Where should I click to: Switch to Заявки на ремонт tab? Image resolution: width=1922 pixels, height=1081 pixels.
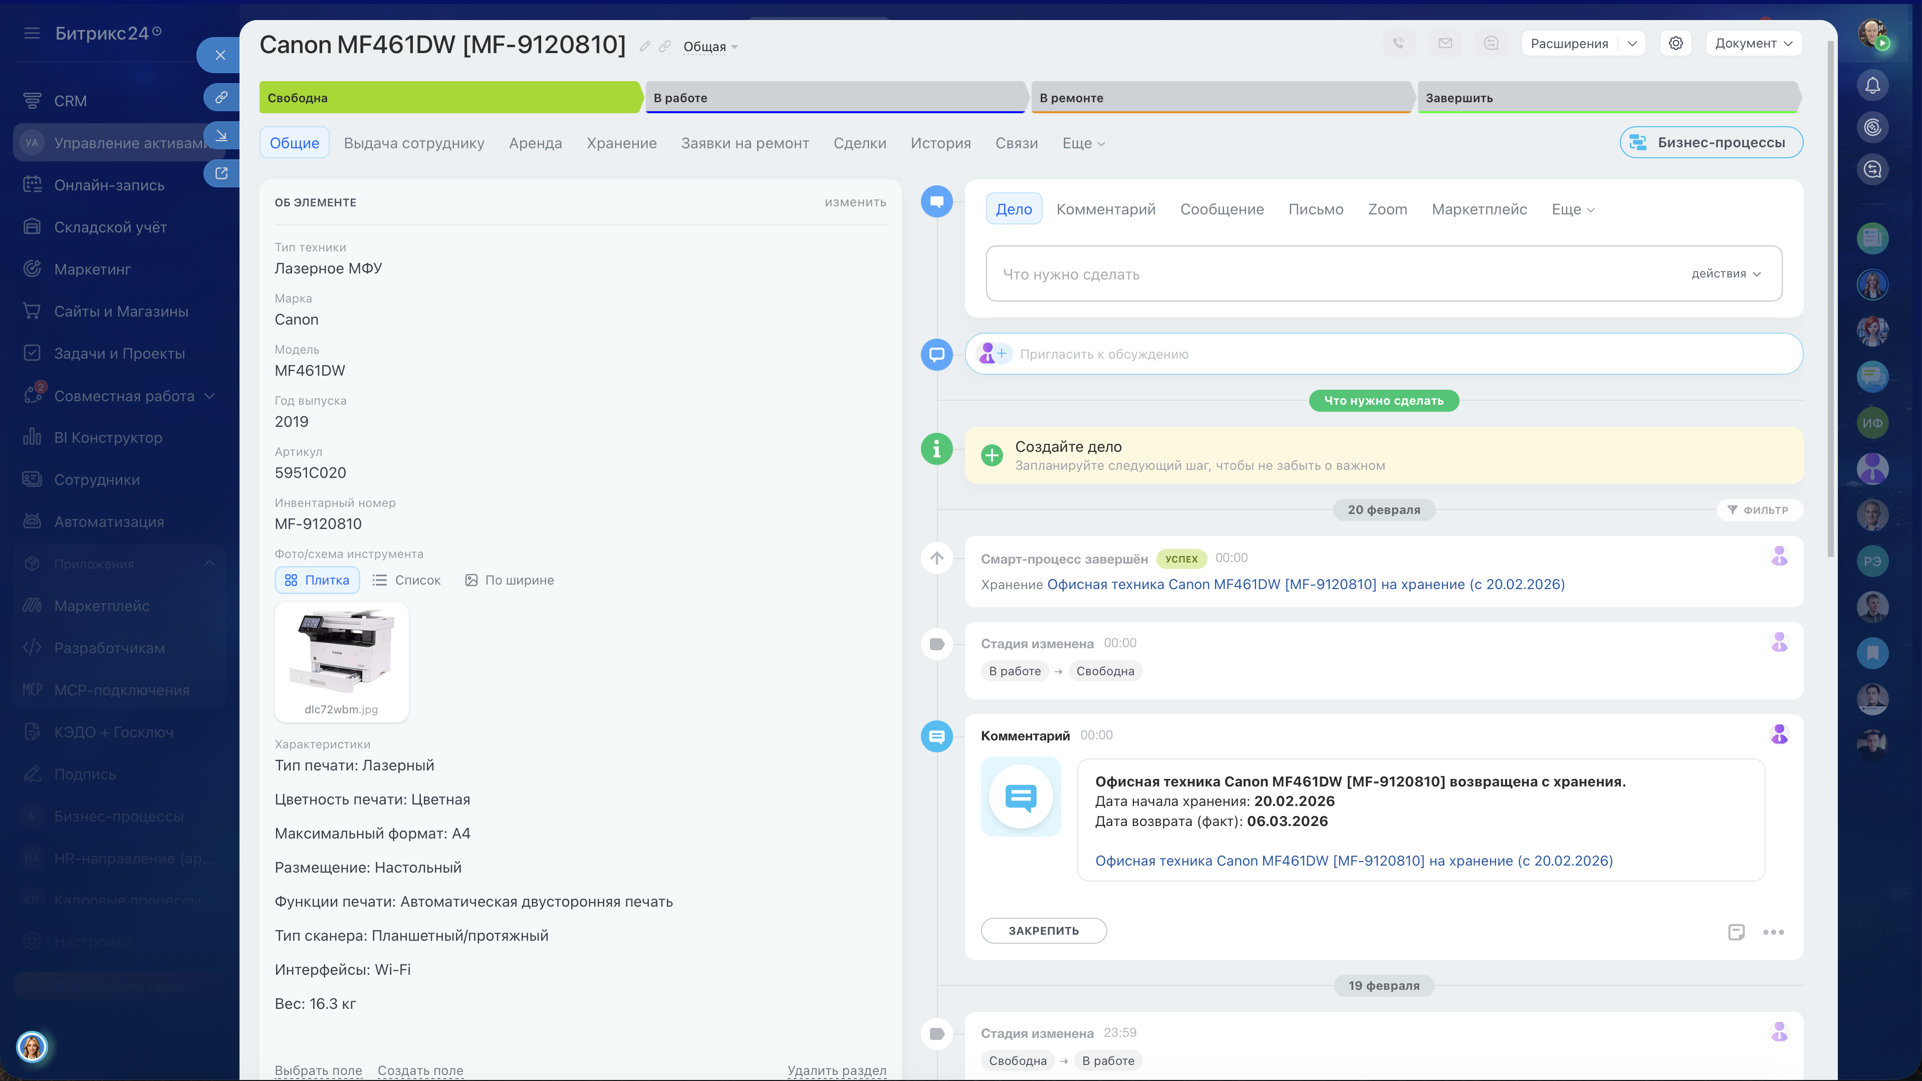tap(745, 142)
